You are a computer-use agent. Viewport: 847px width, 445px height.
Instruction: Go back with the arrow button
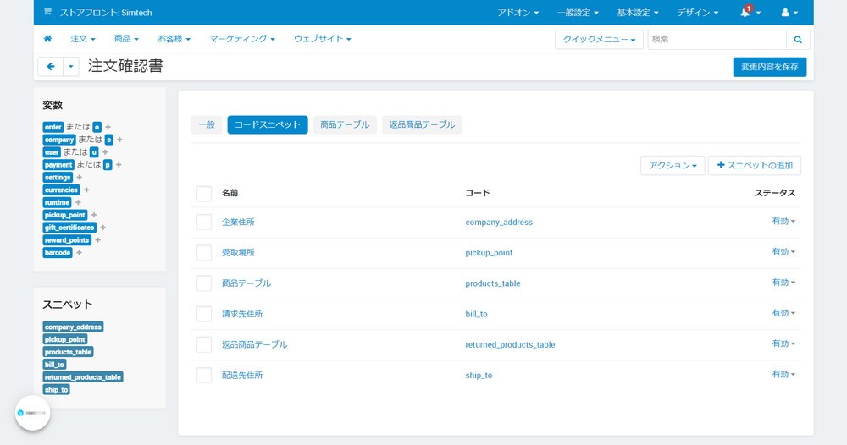click(51, 66)
